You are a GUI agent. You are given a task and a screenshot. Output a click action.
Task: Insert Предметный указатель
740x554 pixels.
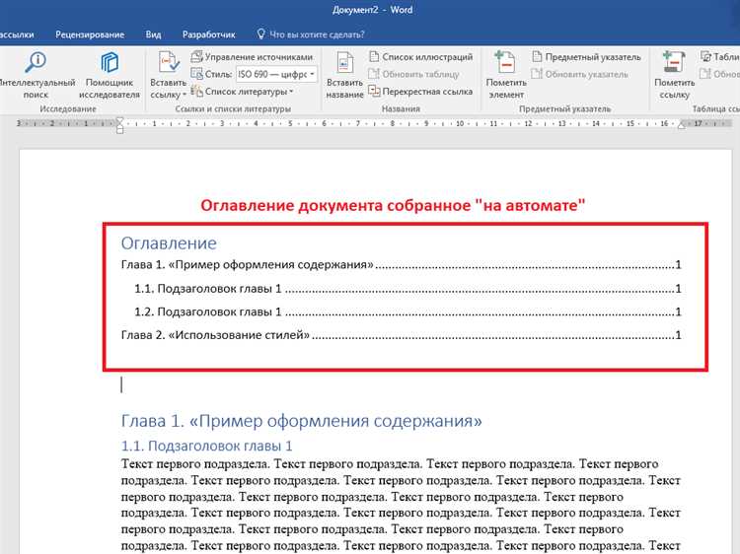click(x=587, y=57)
